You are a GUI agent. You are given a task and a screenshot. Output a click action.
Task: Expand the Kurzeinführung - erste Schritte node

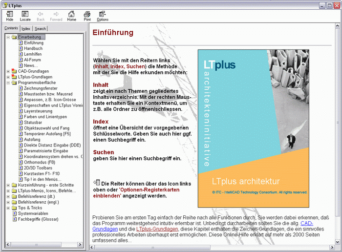8,185
